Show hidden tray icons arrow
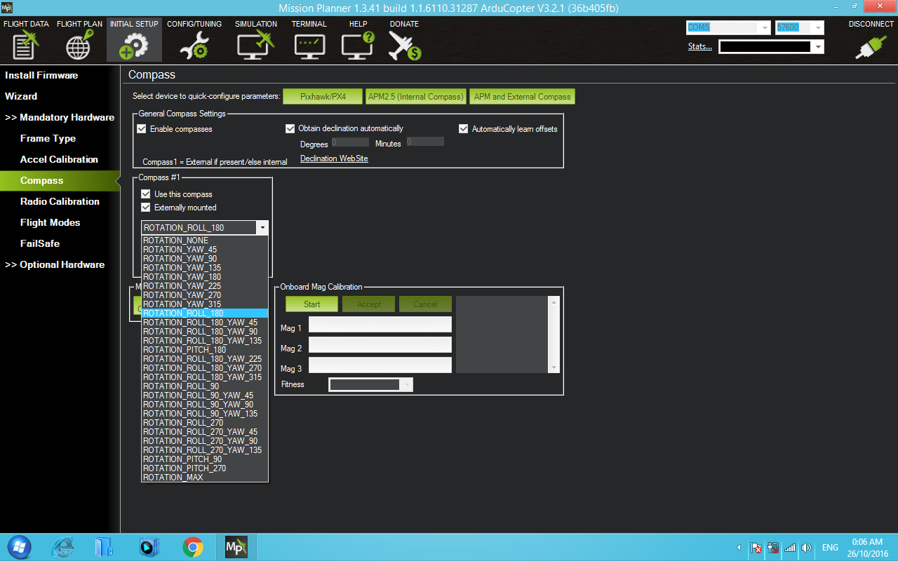The image size is (898, 561). 739,548
